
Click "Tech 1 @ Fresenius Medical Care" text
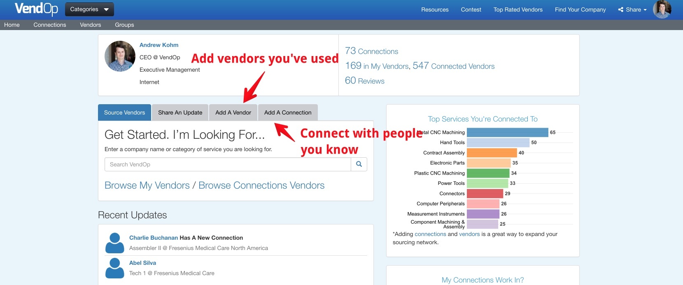172,273
